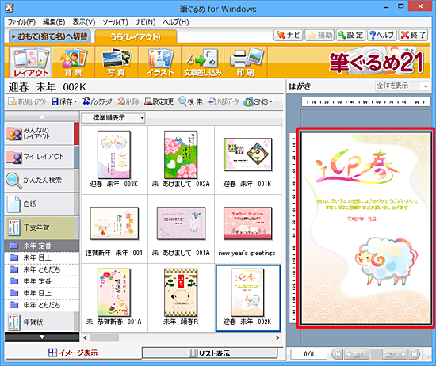436x366 pixels.
Task: Open the 背景 (Background) tool
Action: pyautogui.click(x=74, y=62)
